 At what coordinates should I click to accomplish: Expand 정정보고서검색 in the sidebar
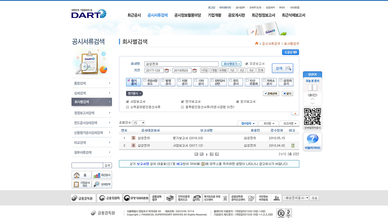(x=92, y=113)
